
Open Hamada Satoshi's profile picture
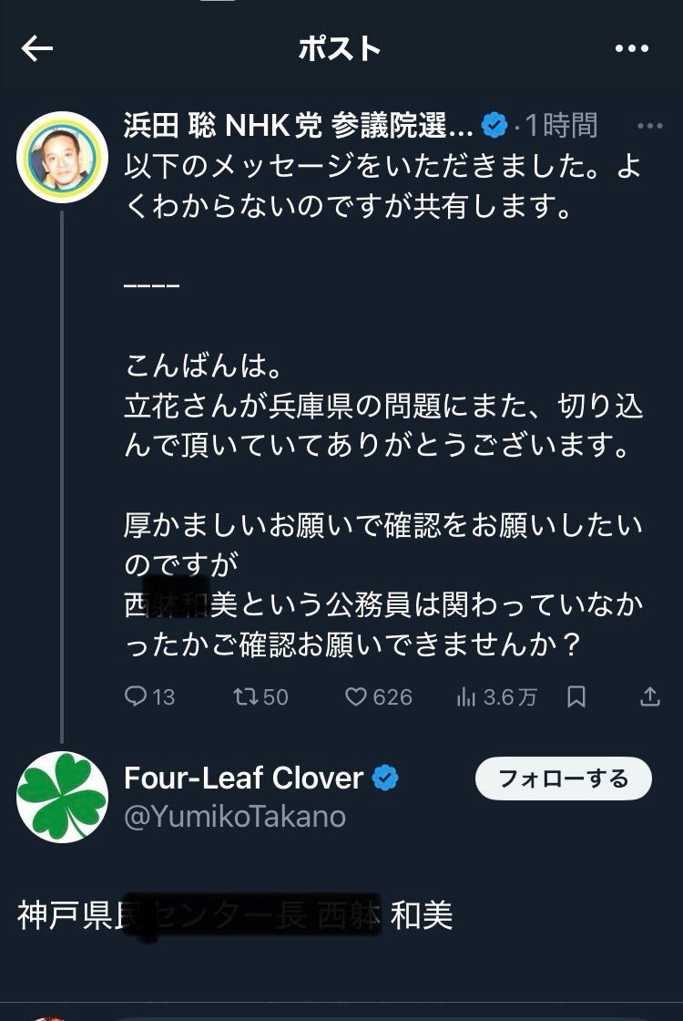(63, 158)
